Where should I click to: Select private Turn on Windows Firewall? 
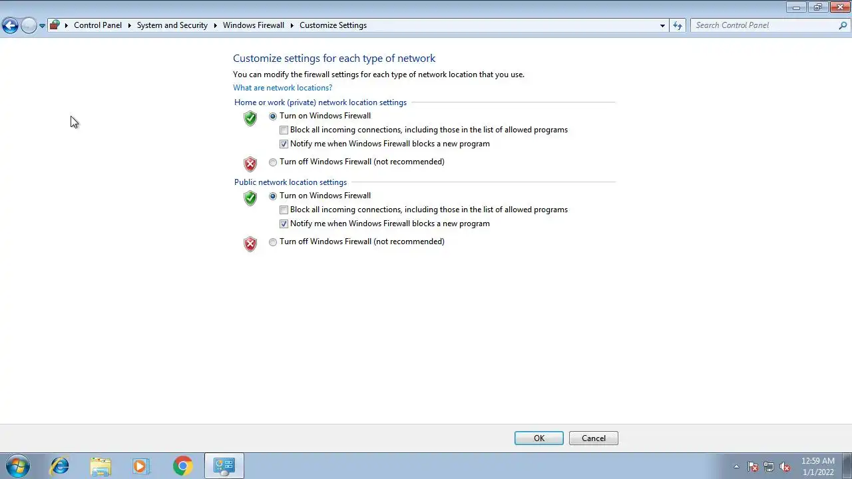click(x=273, y=116)
